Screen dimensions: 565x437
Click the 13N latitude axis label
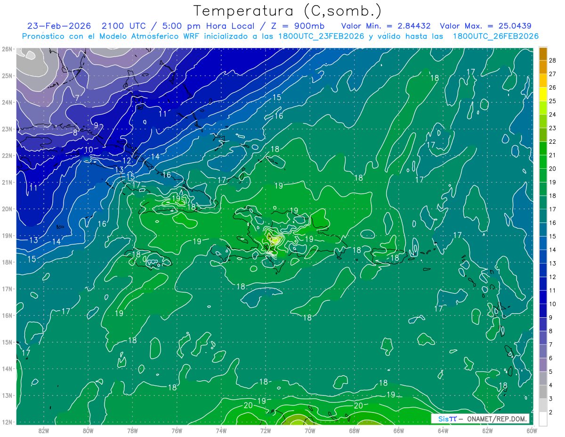tap(7, 396)
